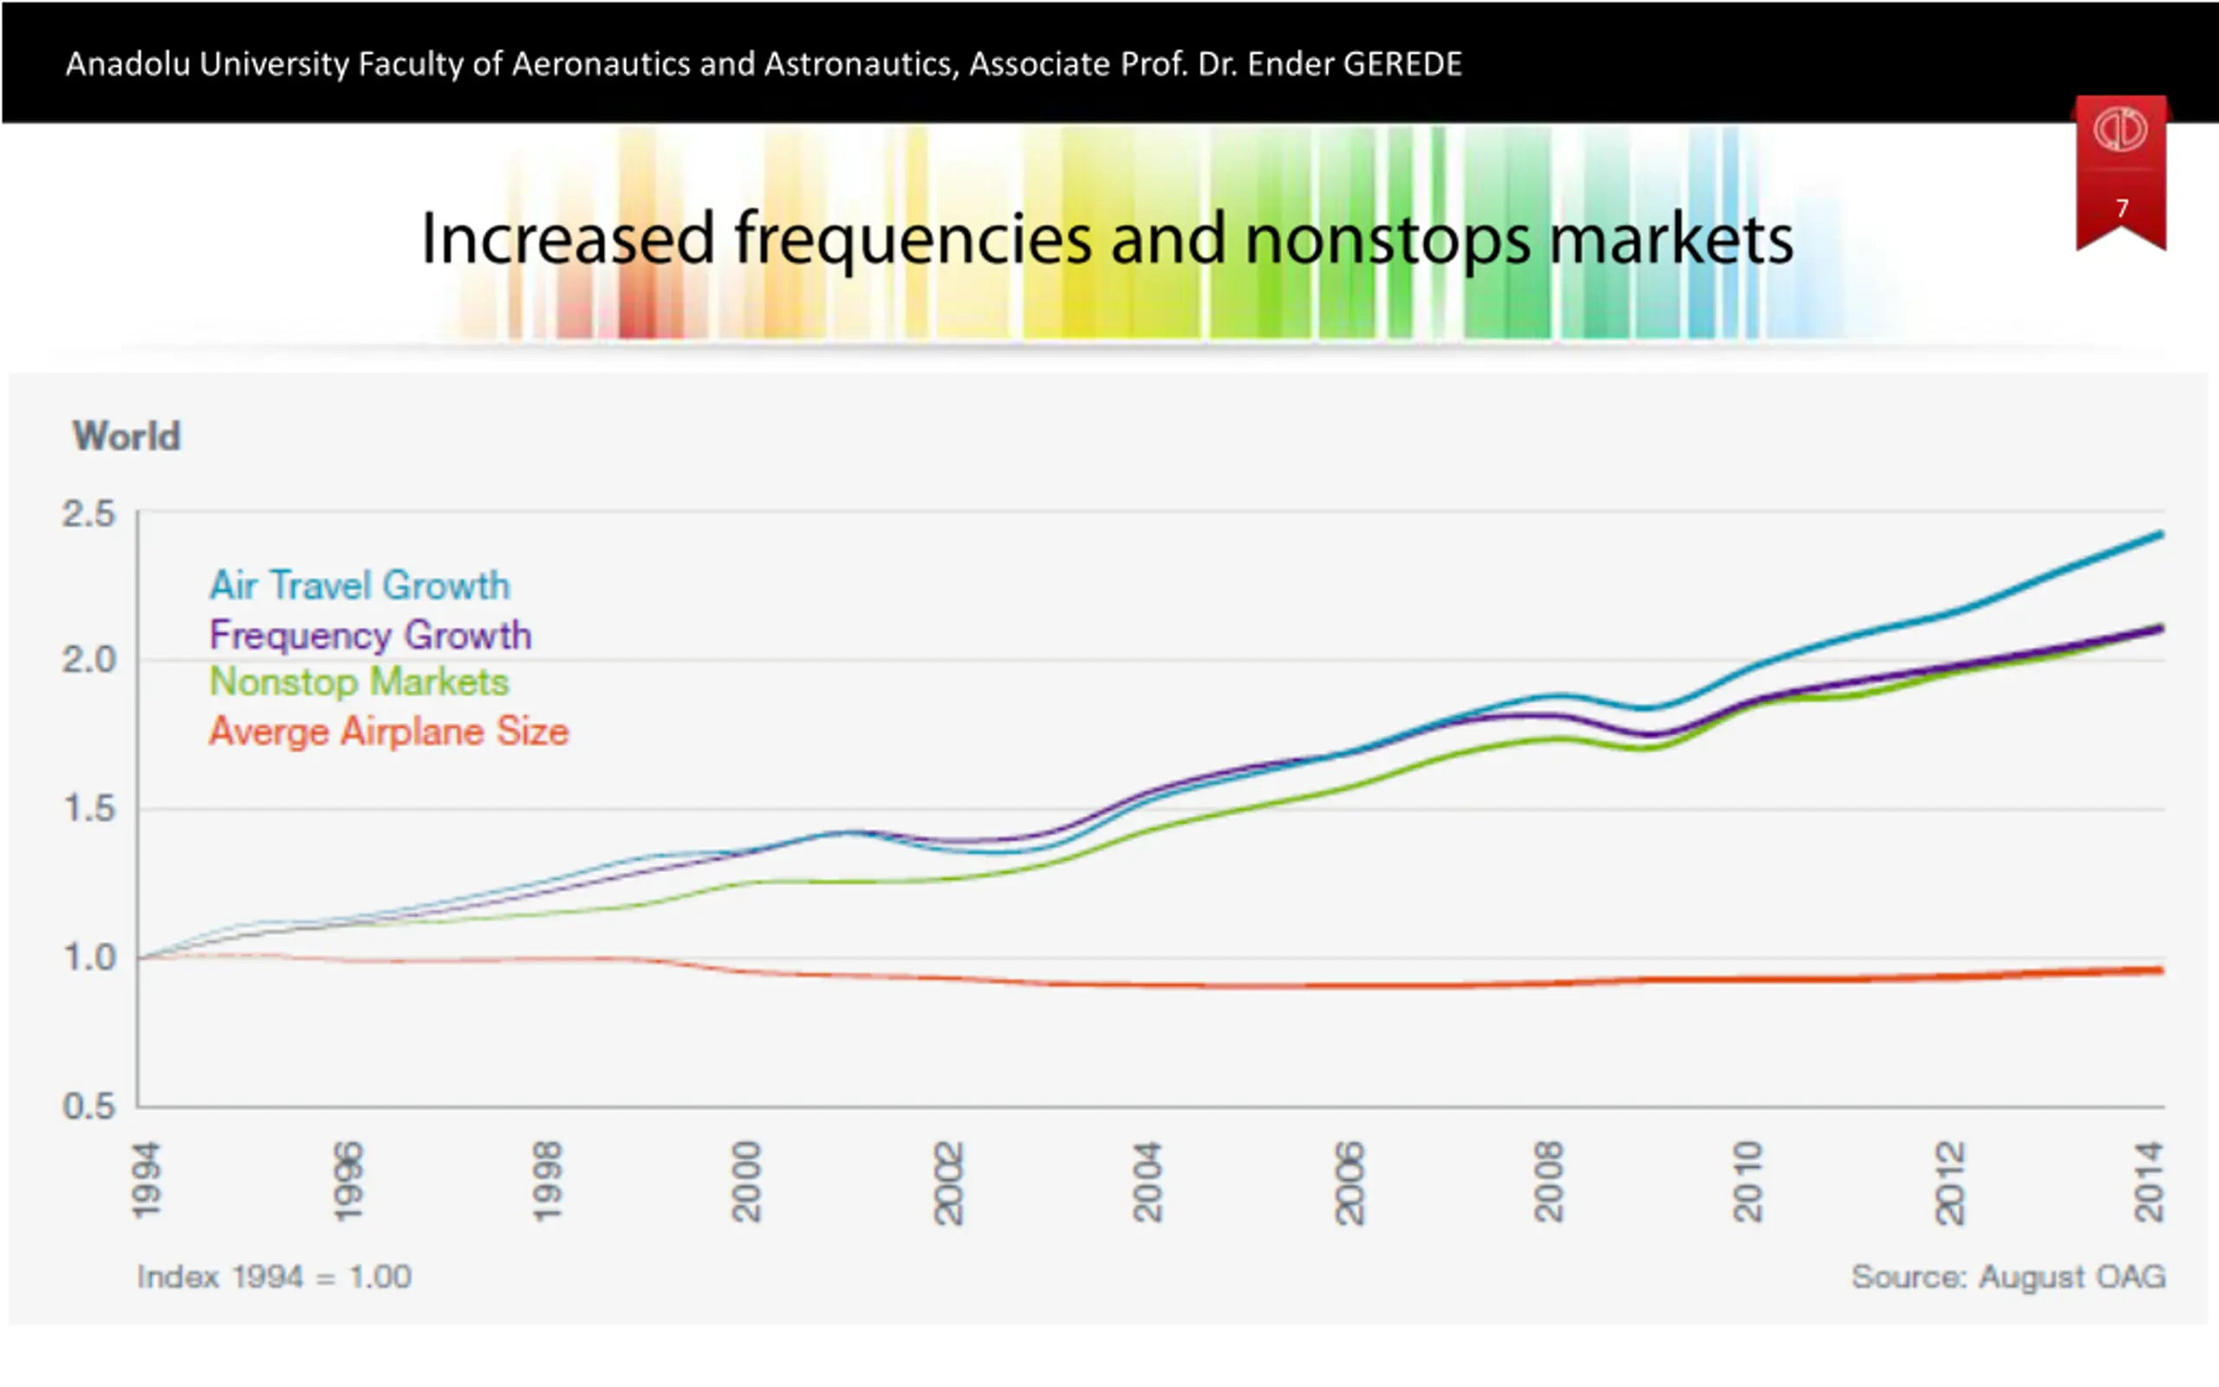Image resolution: width=2219 pixels, height=1387 pixels.
Task: Click the 2004 x-axis year label
Action: 1146,1182
